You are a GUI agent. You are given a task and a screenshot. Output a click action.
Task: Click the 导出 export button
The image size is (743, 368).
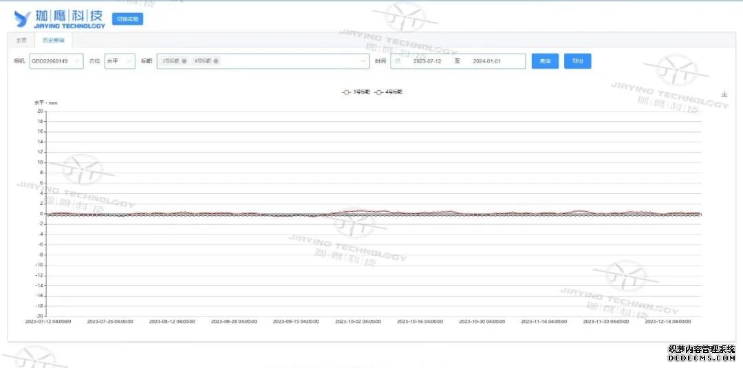577,61
